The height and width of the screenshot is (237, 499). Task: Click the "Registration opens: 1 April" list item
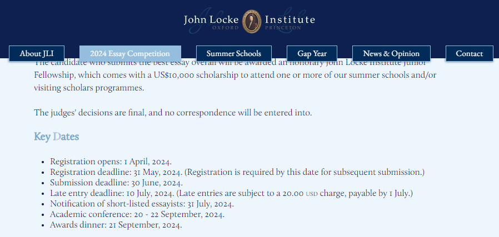click(x=111, y=162)
